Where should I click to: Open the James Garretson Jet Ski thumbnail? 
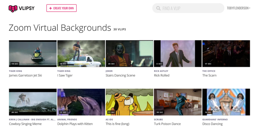click(33, 53)
